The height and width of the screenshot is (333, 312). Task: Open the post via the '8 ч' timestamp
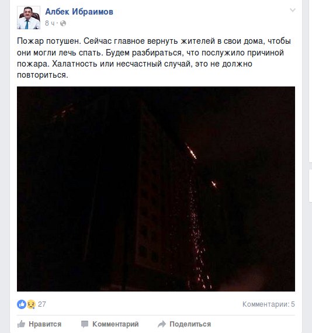50,23
